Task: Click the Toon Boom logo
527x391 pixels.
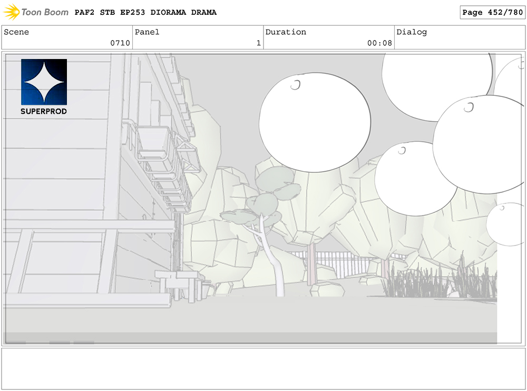Action: [x=36, y=12]
